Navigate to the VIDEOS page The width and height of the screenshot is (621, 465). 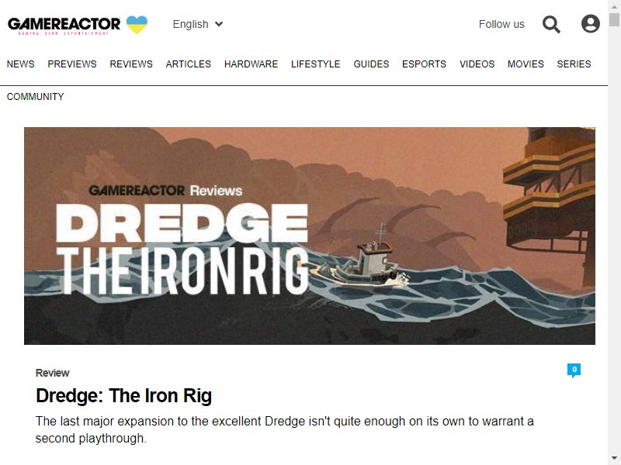tap(477, 64)
